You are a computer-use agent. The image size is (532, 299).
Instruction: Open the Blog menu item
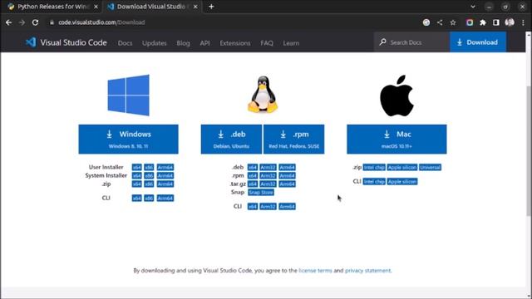click(183, 43)
